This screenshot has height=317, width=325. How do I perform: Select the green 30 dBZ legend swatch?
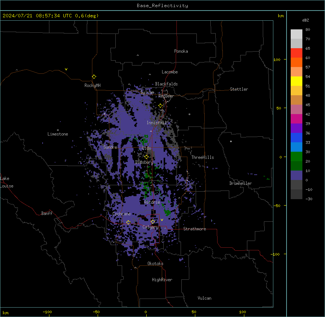296,157
